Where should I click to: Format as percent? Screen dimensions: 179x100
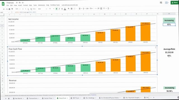pyautogui.click(x=25, y=9)
